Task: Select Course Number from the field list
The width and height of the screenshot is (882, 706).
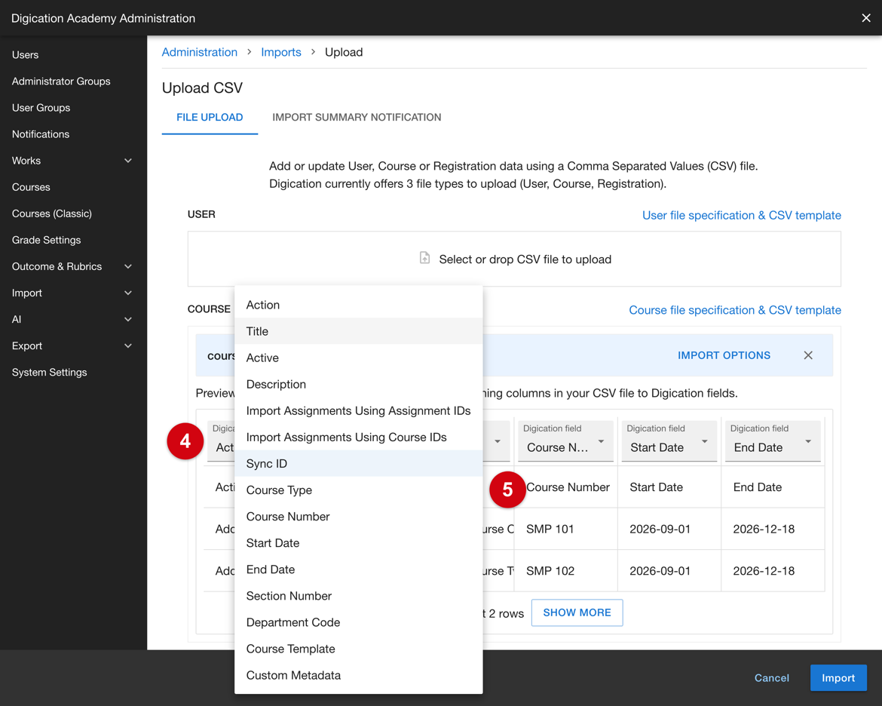Action: tap(358, 516)
